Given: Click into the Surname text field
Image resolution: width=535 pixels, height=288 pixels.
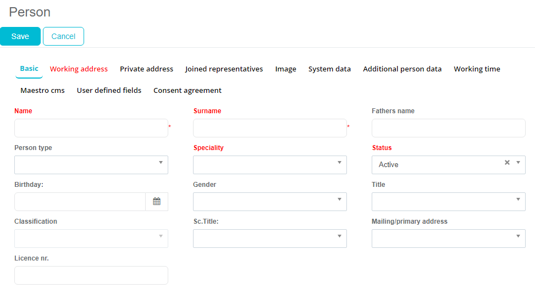Looking at the screenshot, I should [269, 128].
